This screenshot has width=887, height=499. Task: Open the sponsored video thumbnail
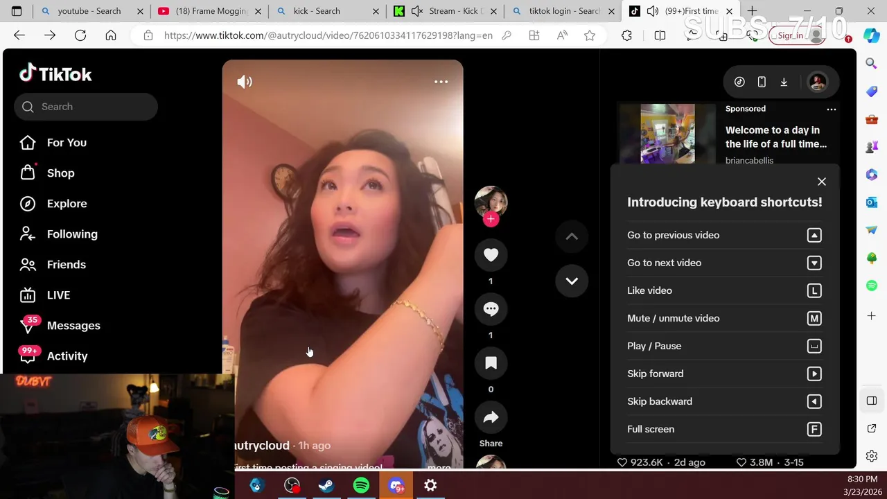[667, 134]
